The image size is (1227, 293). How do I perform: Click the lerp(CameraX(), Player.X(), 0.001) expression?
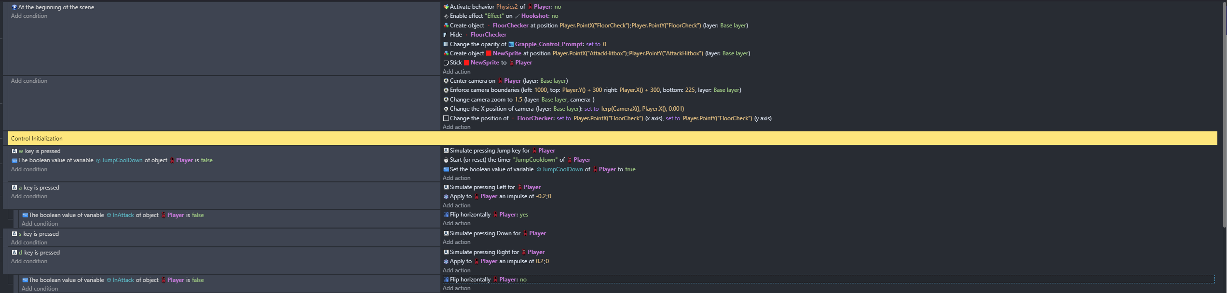(642, 109)
